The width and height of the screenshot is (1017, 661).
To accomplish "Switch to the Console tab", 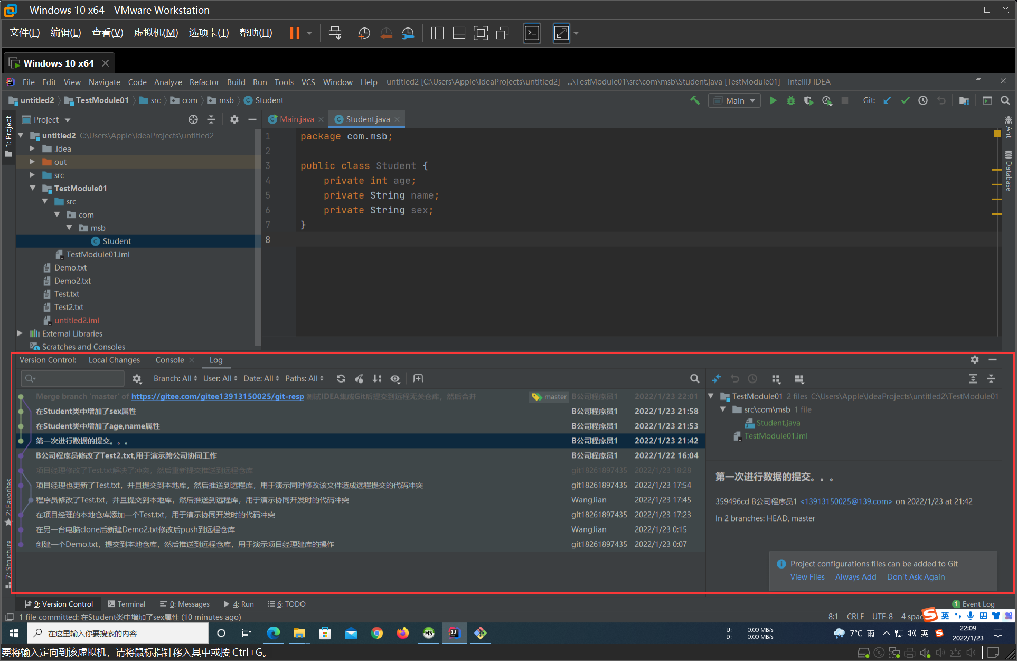I will (x=169, y=360).
